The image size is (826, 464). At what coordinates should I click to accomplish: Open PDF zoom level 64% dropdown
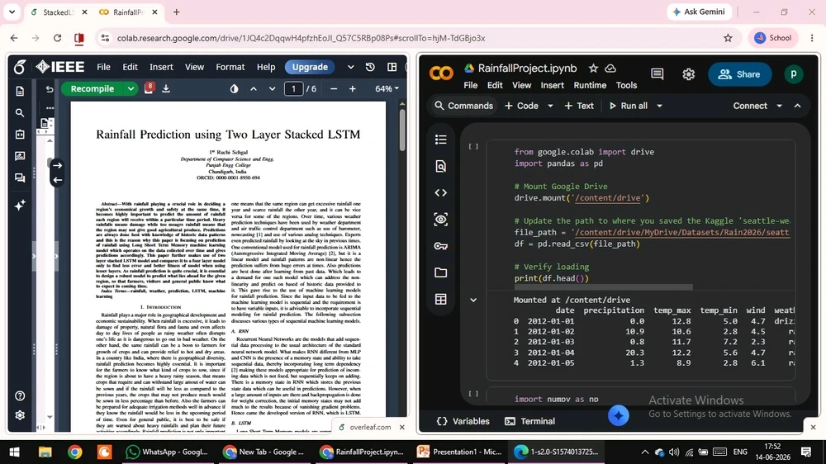[387, 89]
